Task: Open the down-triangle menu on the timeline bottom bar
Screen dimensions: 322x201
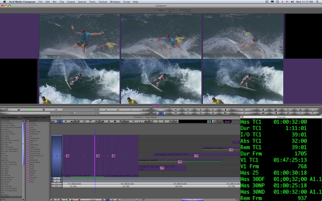Action: [68, 199]
